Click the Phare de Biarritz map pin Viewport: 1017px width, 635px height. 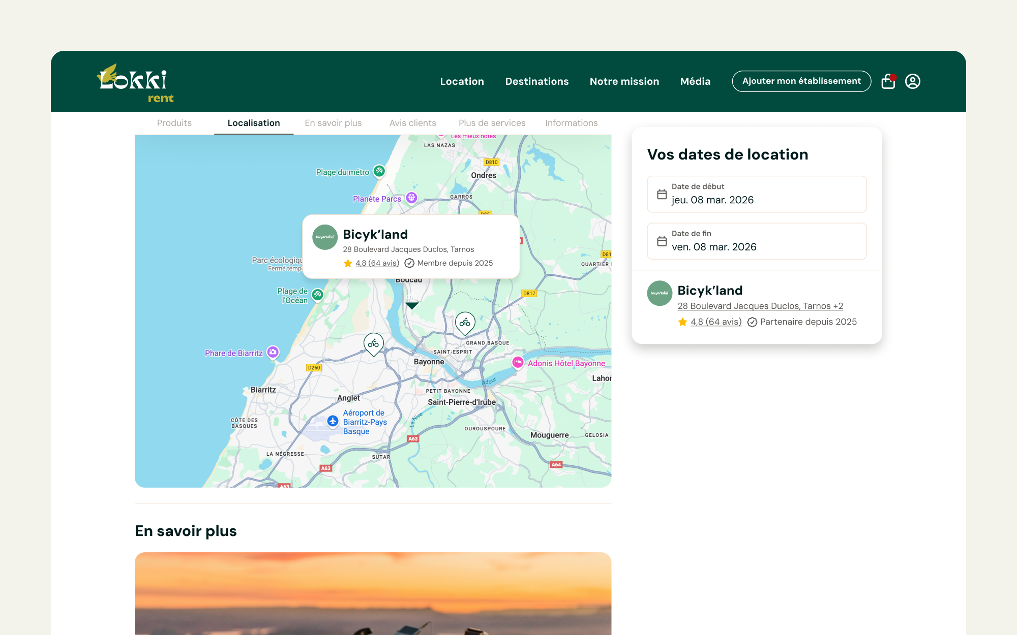pyautogui.click(x=273, y=352)
